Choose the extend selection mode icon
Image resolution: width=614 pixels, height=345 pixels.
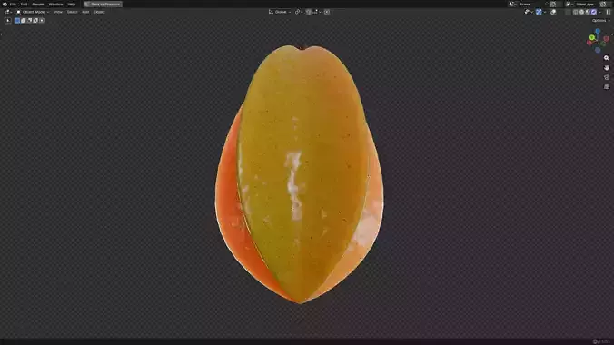23,20
